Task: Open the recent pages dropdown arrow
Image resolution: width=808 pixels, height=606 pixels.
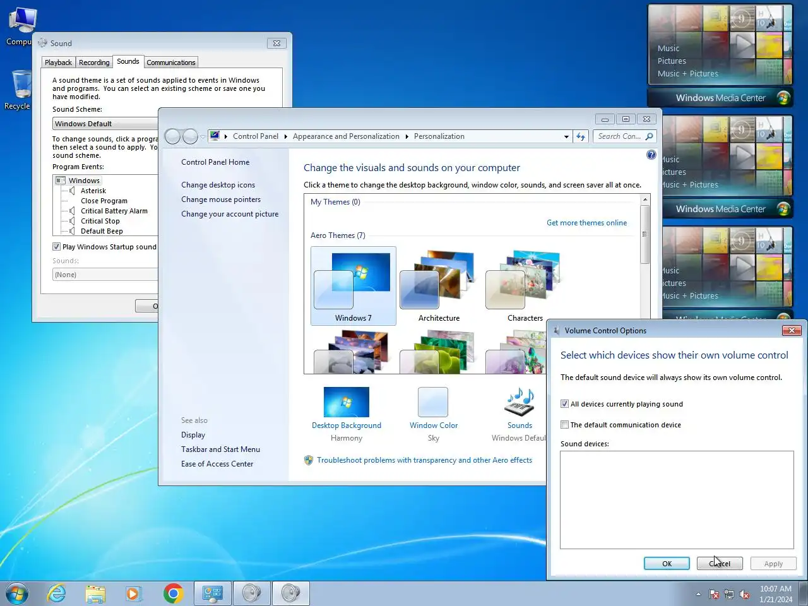Action: pyautogui.click(x=203, y=136)
